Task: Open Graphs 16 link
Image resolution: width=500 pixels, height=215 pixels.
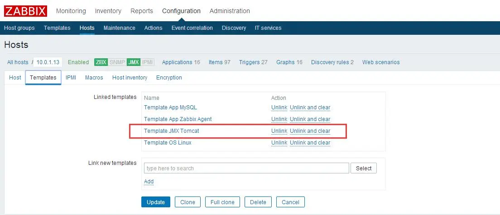Action: (289, 62)
